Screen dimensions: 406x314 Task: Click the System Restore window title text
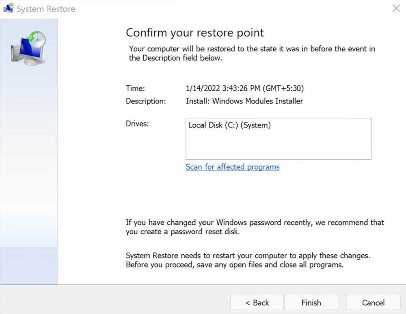46,9
